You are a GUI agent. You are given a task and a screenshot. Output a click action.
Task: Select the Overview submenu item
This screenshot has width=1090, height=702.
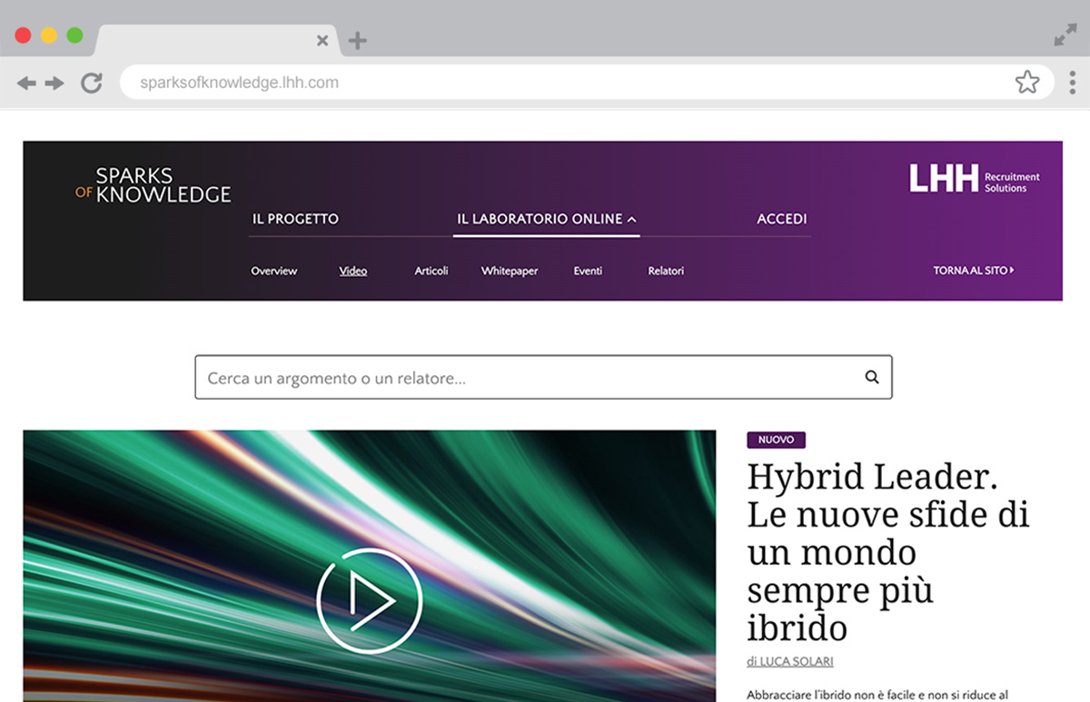point(274,271)
